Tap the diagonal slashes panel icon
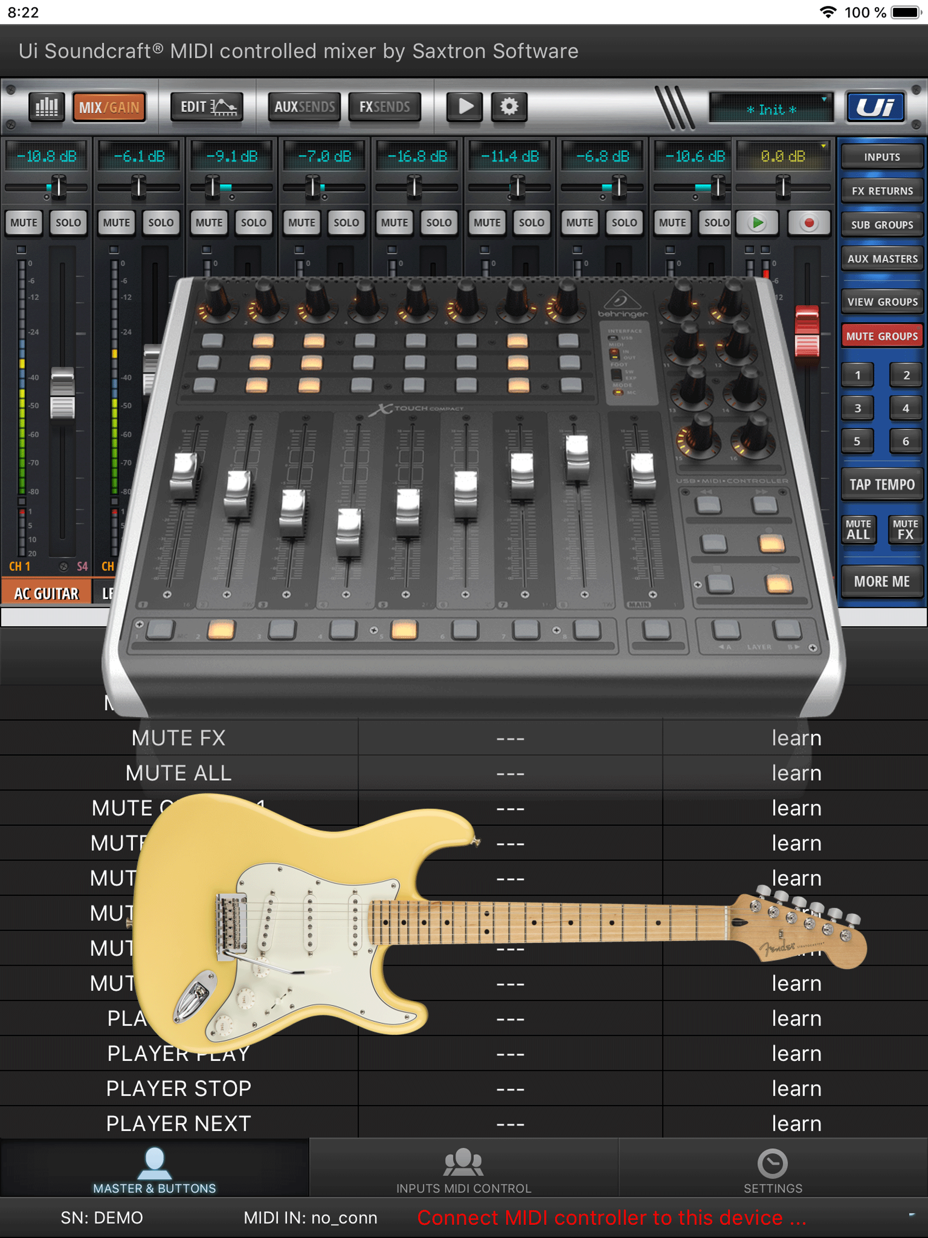 coord(674,107)
